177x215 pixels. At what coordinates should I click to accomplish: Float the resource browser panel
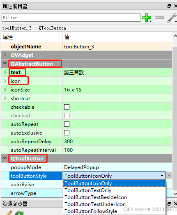169,204
